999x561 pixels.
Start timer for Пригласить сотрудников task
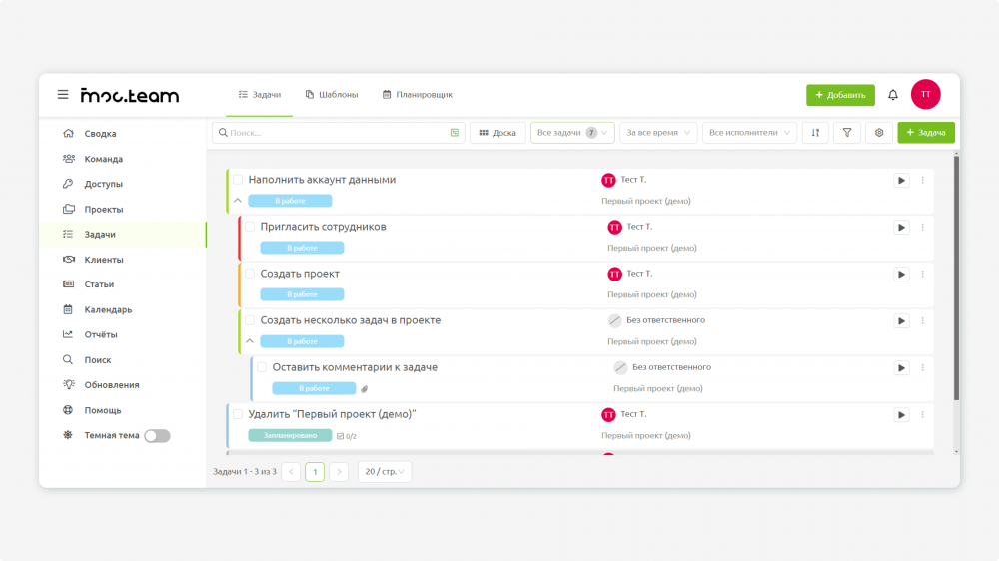point(901,228)
